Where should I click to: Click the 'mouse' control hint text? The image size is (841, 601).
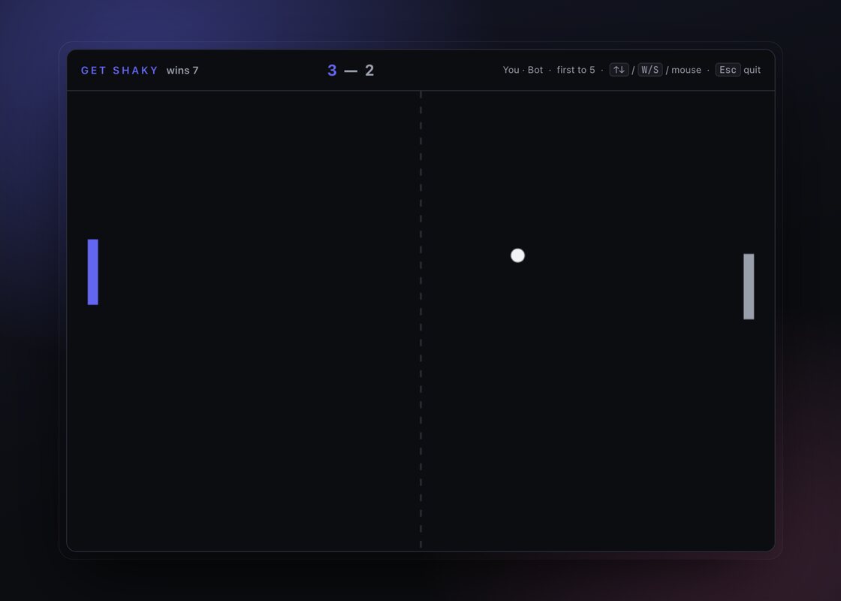pyautogui.click(x=686, y=70)
